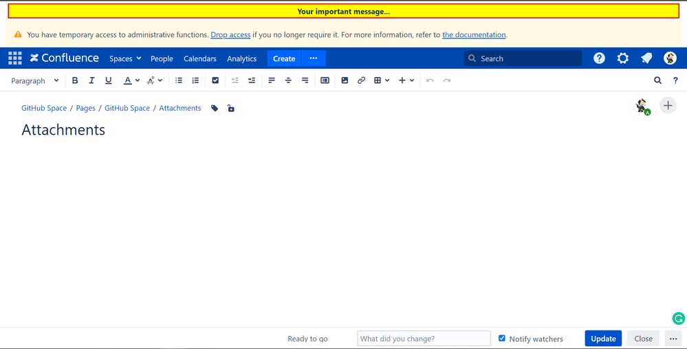687x349 pixels.
Task: Open the bottom-bar ellipsis menu
Action: tap(673, 339)
